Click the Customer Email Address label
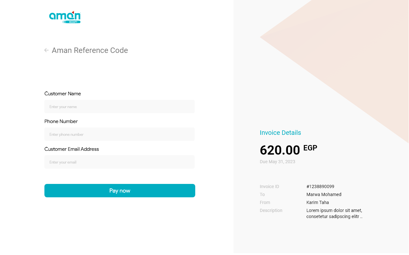 coord(72,149)
